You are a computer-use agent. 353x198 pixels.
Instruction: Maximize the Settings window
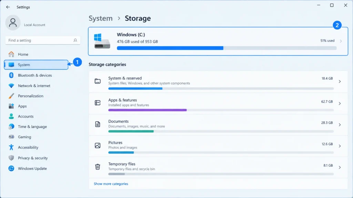pos(332,5)
